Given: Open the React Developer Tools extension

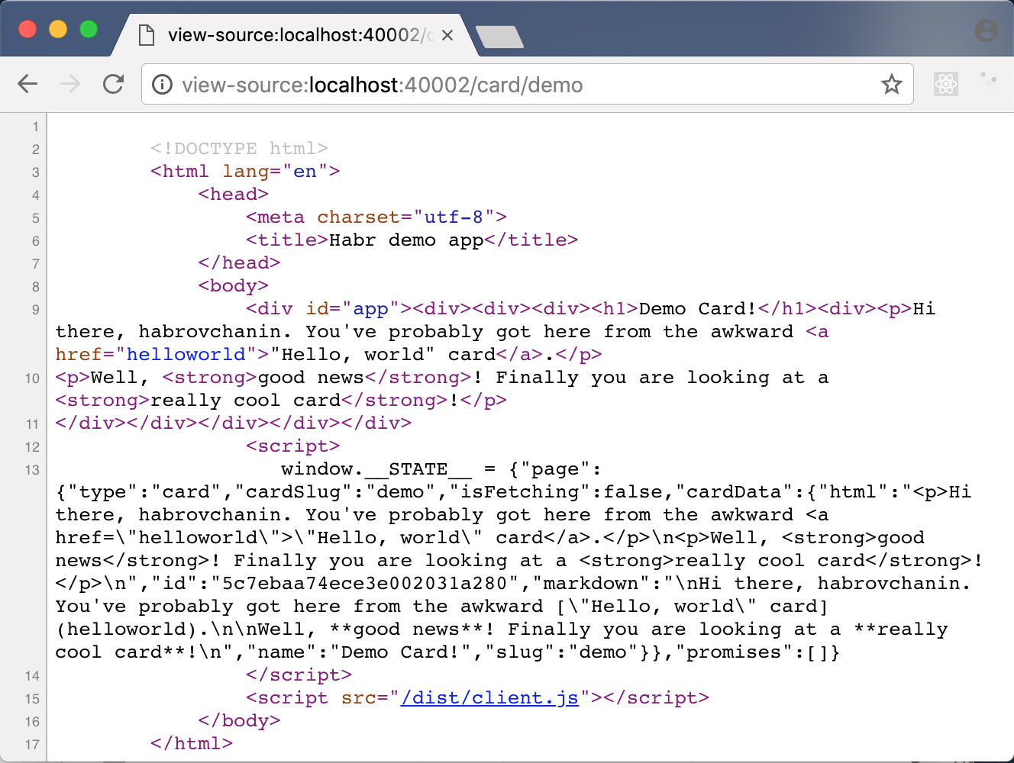Looking at the screenshot, I should click(x=945, y=84).
